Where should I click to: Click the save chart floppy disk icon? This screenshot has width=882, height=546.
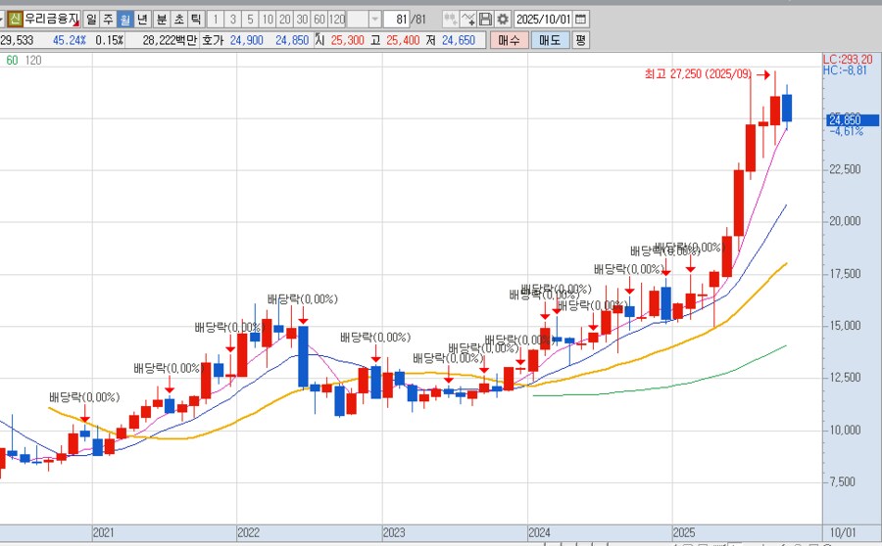click(x=485, y=19)
